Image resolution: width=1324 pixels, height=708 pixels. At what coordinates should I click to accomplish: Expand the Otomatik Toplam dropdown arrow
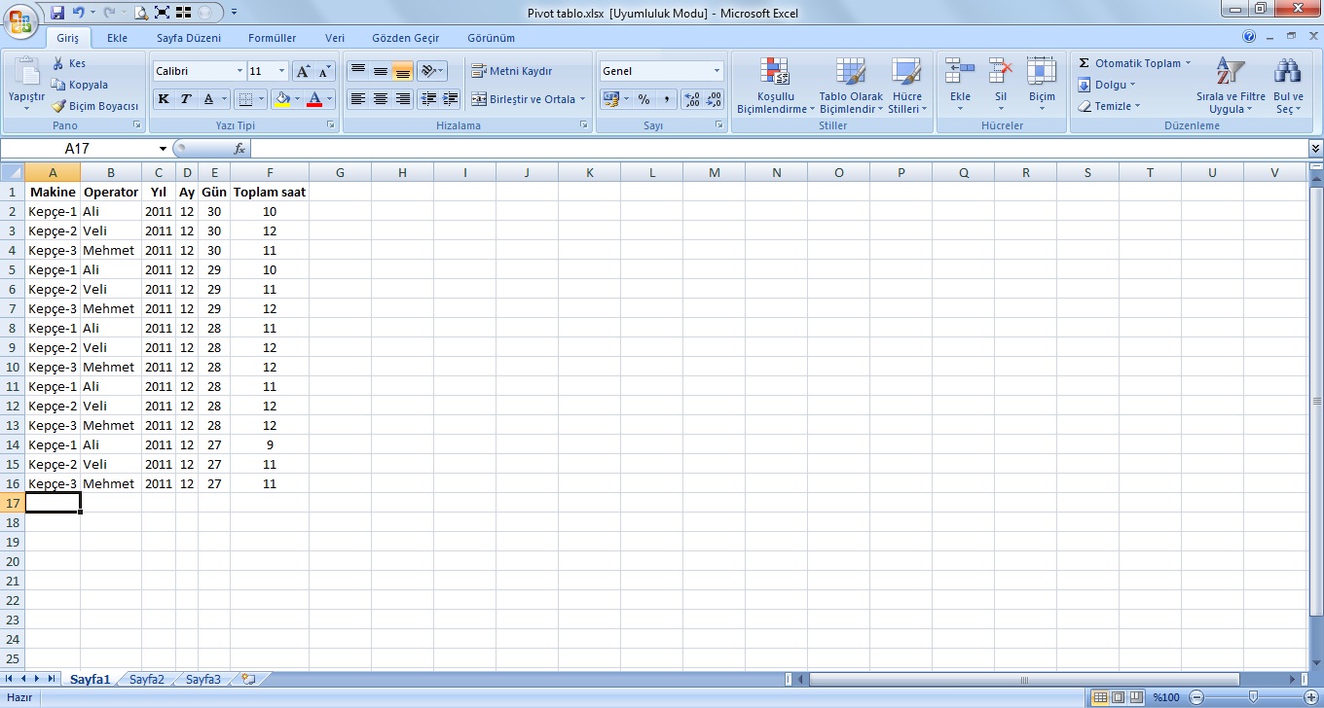click(1188, 63)
